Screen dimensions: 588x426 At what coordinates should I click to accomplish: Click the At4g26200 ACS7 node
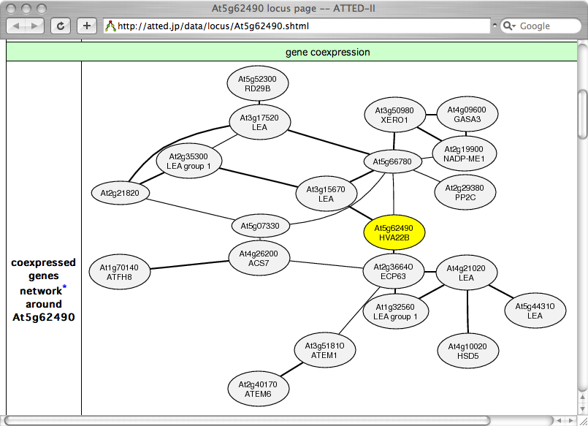pyautogui.click(x=259, y=258)
